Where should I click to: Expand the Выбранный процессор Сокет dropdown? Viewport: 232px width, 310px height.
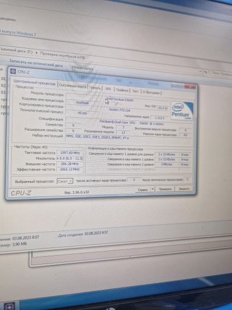click(65, 181)
